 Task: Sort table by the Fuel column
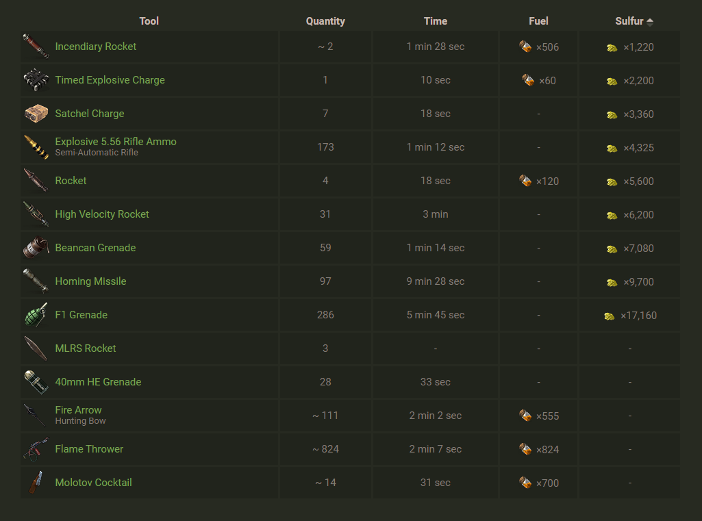click(x=538, y=21)
